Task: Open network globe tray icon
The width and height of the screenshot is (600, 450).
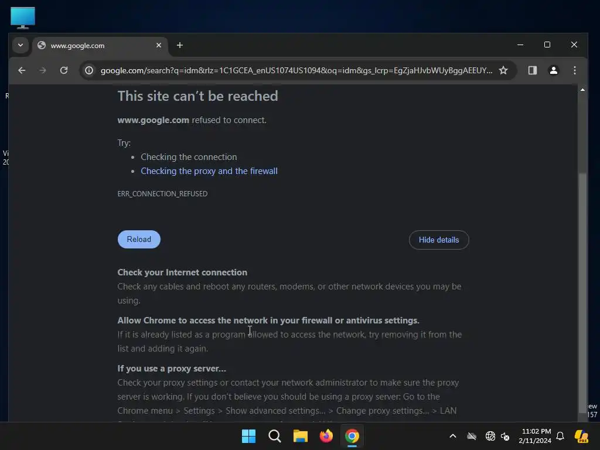Action: coord(490,436)
